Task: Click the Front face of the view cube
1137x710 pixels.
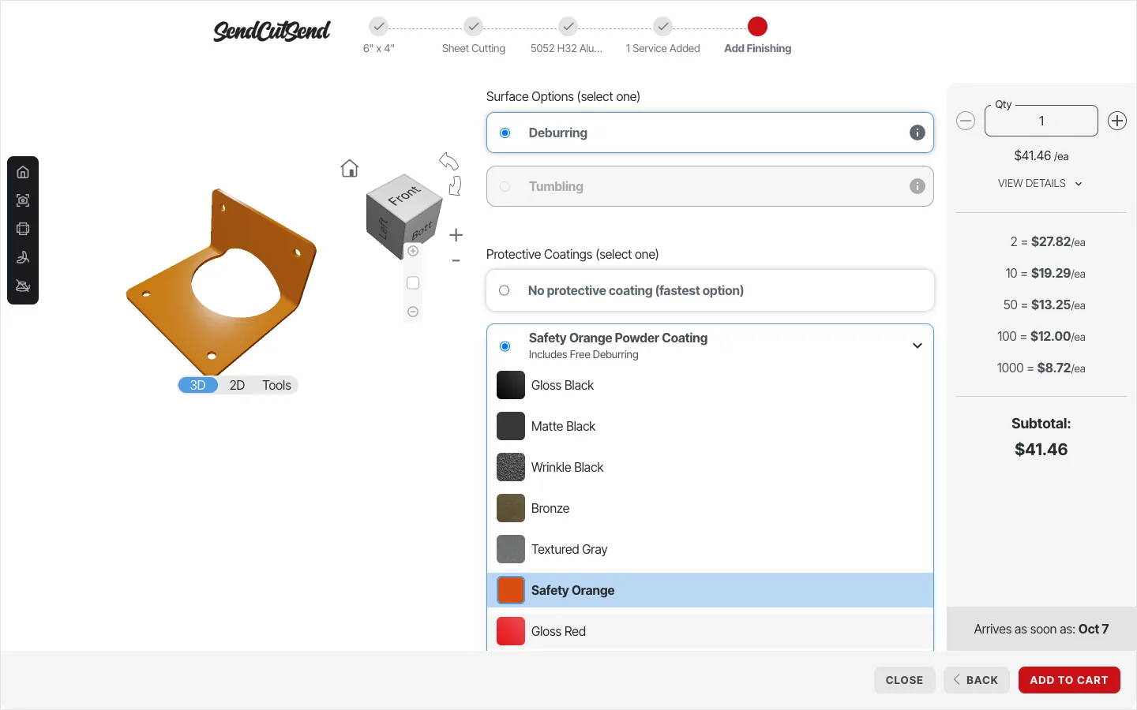Action: 404,194
